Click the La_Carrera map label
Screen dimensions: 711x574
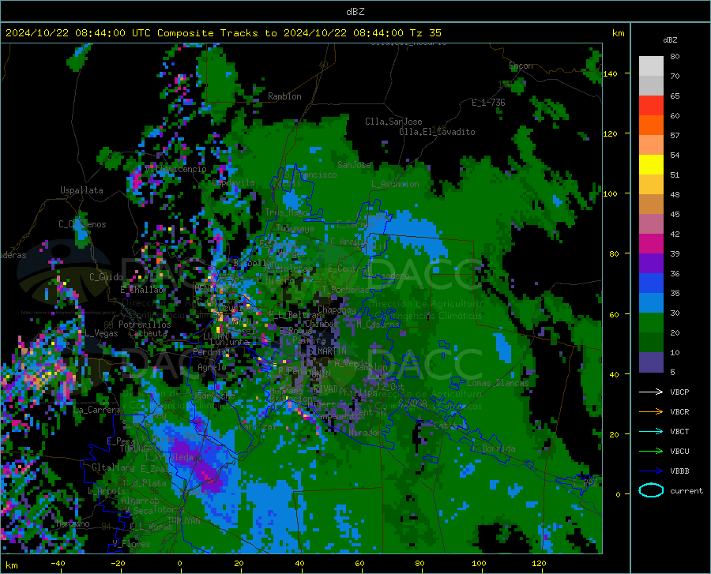[x=96, y=410]
